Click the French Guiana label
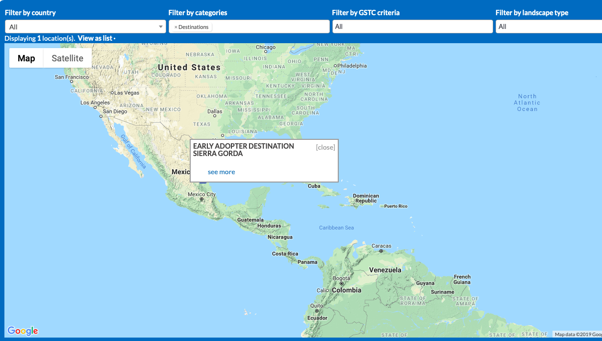 (462, 280)
